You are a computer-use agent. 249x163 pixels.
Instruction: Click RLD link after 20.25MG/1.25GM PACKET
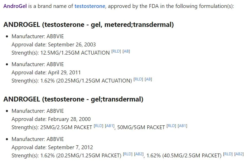[128, 154]
